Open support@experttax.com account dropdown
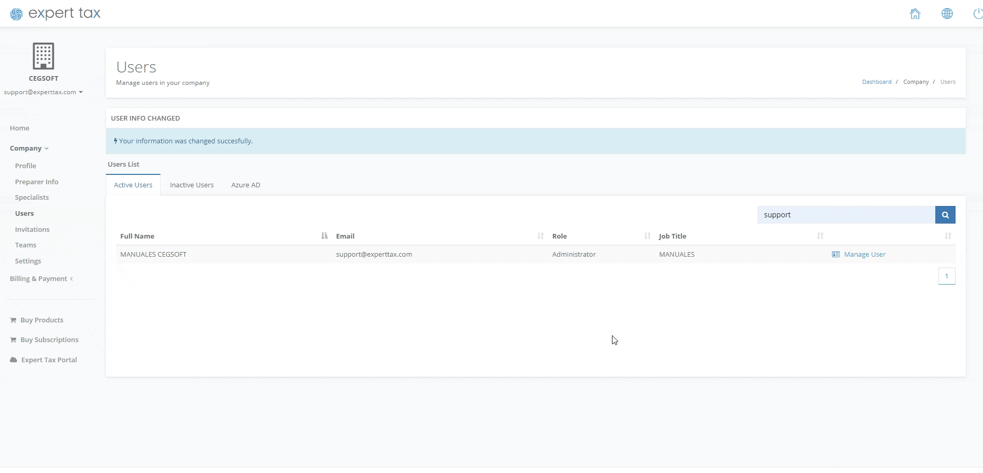983x473 pixels. [x=44, y=92]
